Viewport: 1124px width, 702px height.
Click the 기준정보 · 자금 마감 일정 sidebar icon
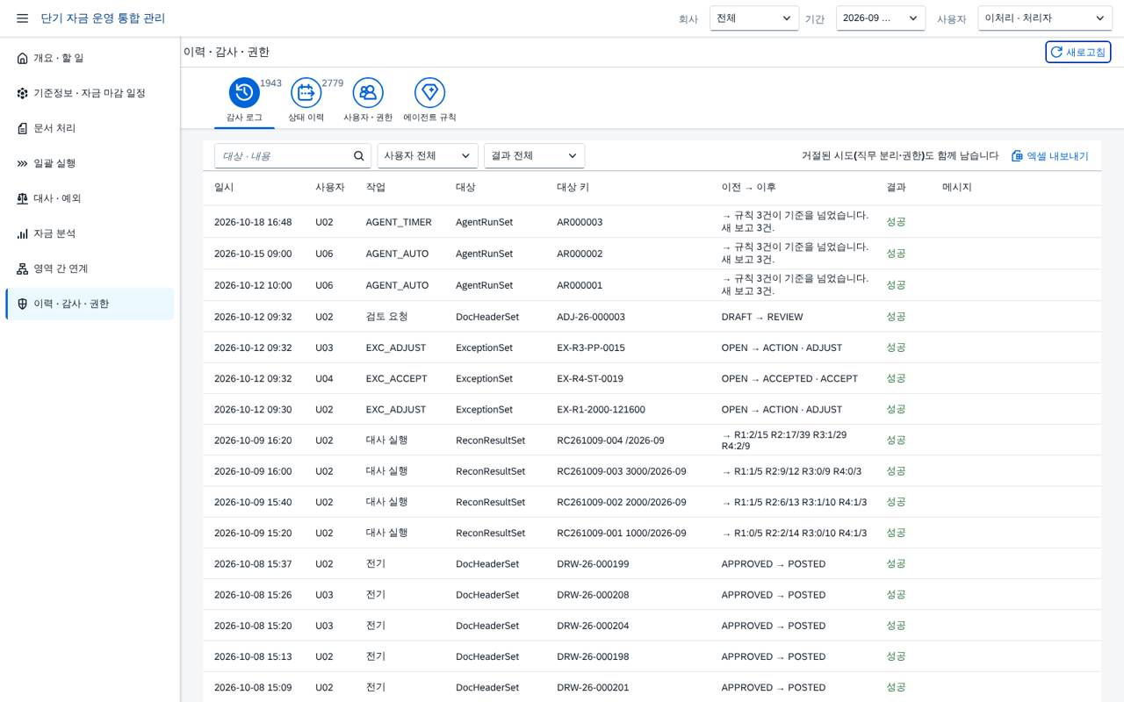click(x=23, y=93)
